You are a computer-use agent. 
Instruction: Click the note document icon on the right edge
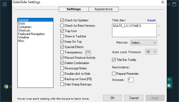pos(169,85)
